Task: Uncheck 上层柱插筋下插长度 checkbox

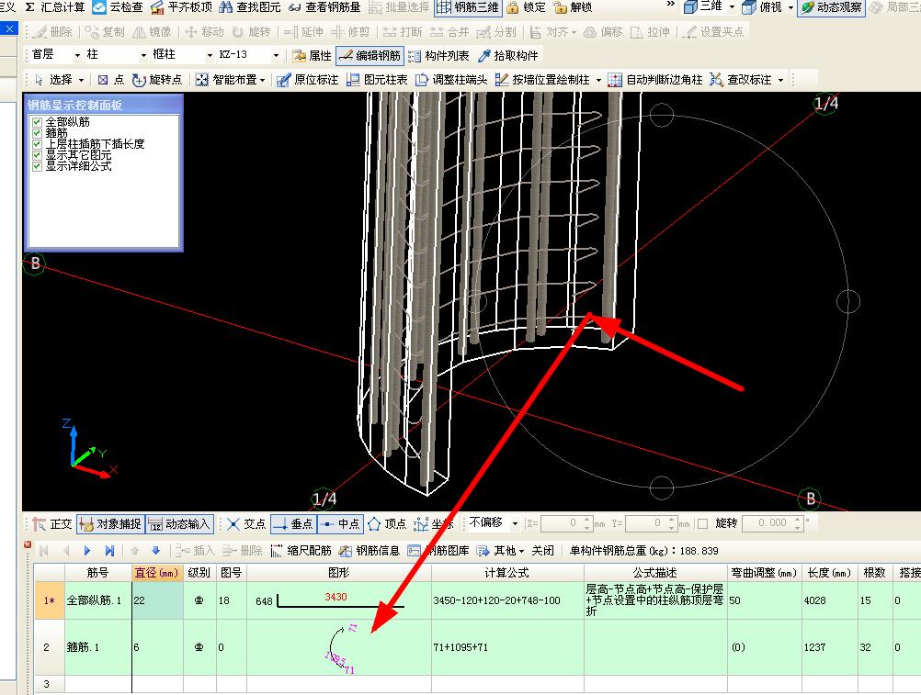Action: (x=37, y=144)
